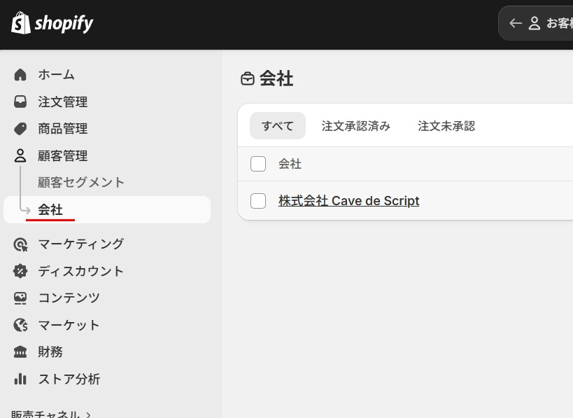Check the 株式会社 Cave de Script row checkbox
Image resolution: width=573 pixels, height=418 pixels.
[x=258, y=201]
